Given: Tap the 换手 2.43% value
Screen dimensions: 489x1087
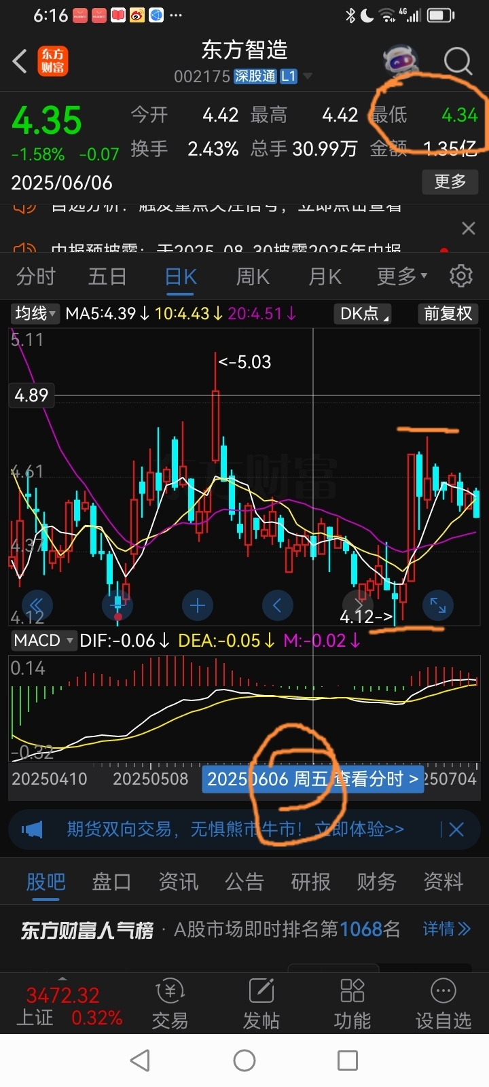Looking at the screenshot, I should pos(213,149).
